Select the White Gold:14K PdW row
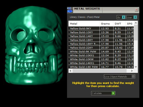This screenshot has width=143, height=107. [x=101, y=67]
